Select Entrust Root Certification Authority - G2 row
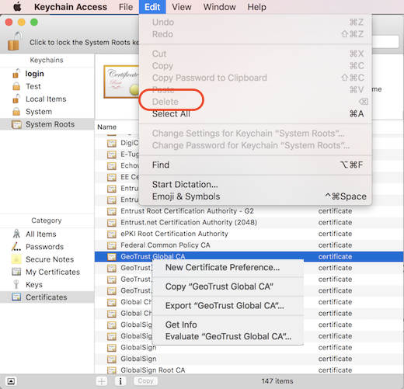 [x=249, y=211]
